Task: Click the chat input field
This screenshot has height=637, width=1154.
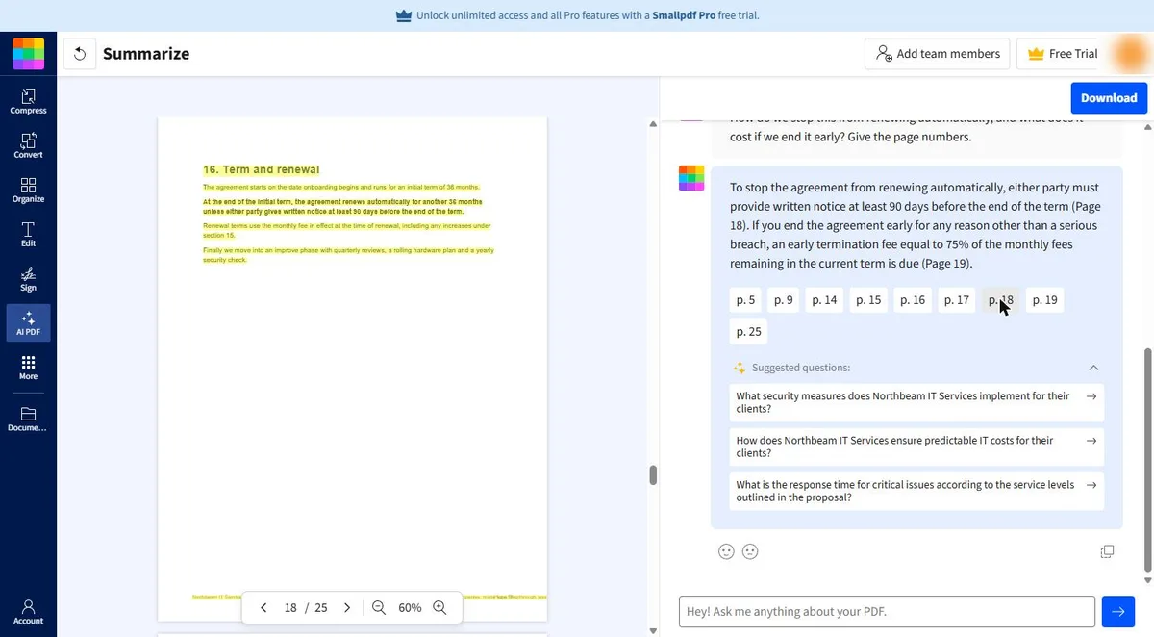Action: (887, 611)
